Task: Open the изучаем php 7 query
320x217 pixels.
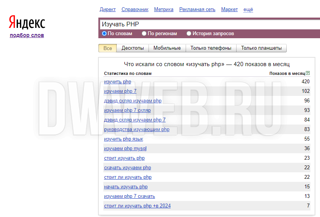Action: click(x=120, y=91)
